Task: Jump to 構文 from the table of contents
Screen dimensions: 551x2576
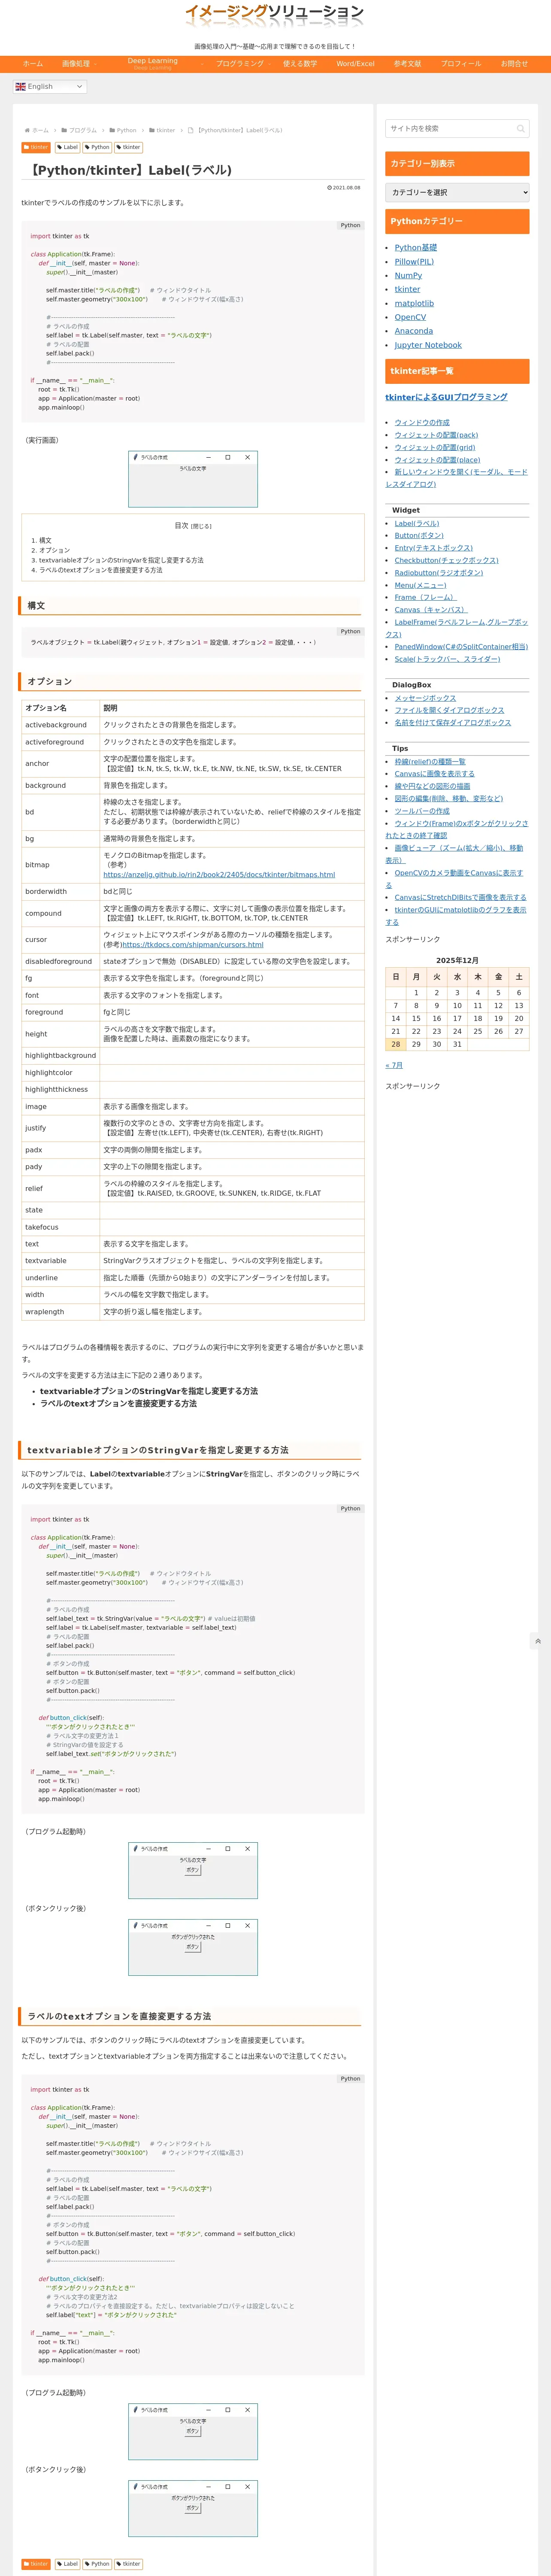Action: [45, 540]
